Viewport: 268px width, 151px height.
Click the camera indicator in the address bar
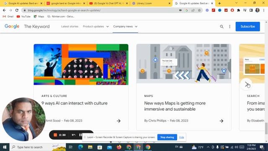click(x=180, y=10)
